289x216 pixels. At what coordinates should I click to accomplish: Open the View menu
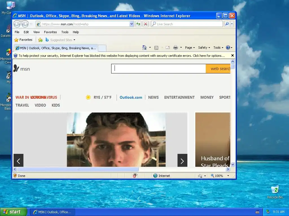36,32
